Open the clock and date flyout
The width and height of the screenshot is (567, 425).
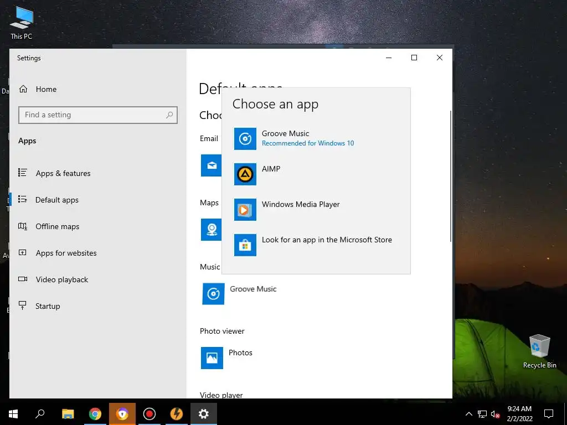coord(519,414)
